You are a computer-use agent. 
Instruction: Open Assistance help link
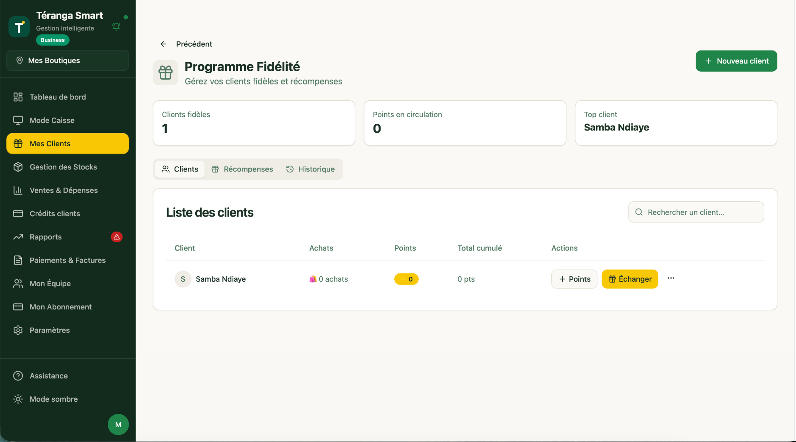click(x=68, y=376)
